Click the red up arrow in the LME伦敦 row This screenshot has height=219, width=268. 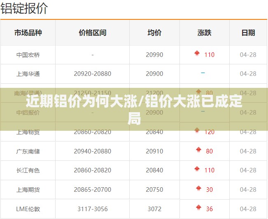pos(198,207)
